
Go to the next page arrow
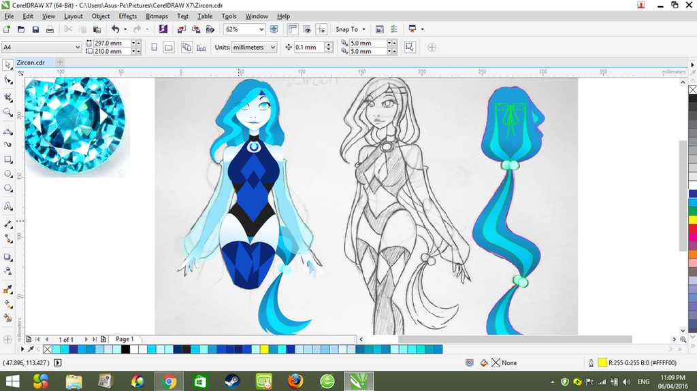click(x=86, y=339)
